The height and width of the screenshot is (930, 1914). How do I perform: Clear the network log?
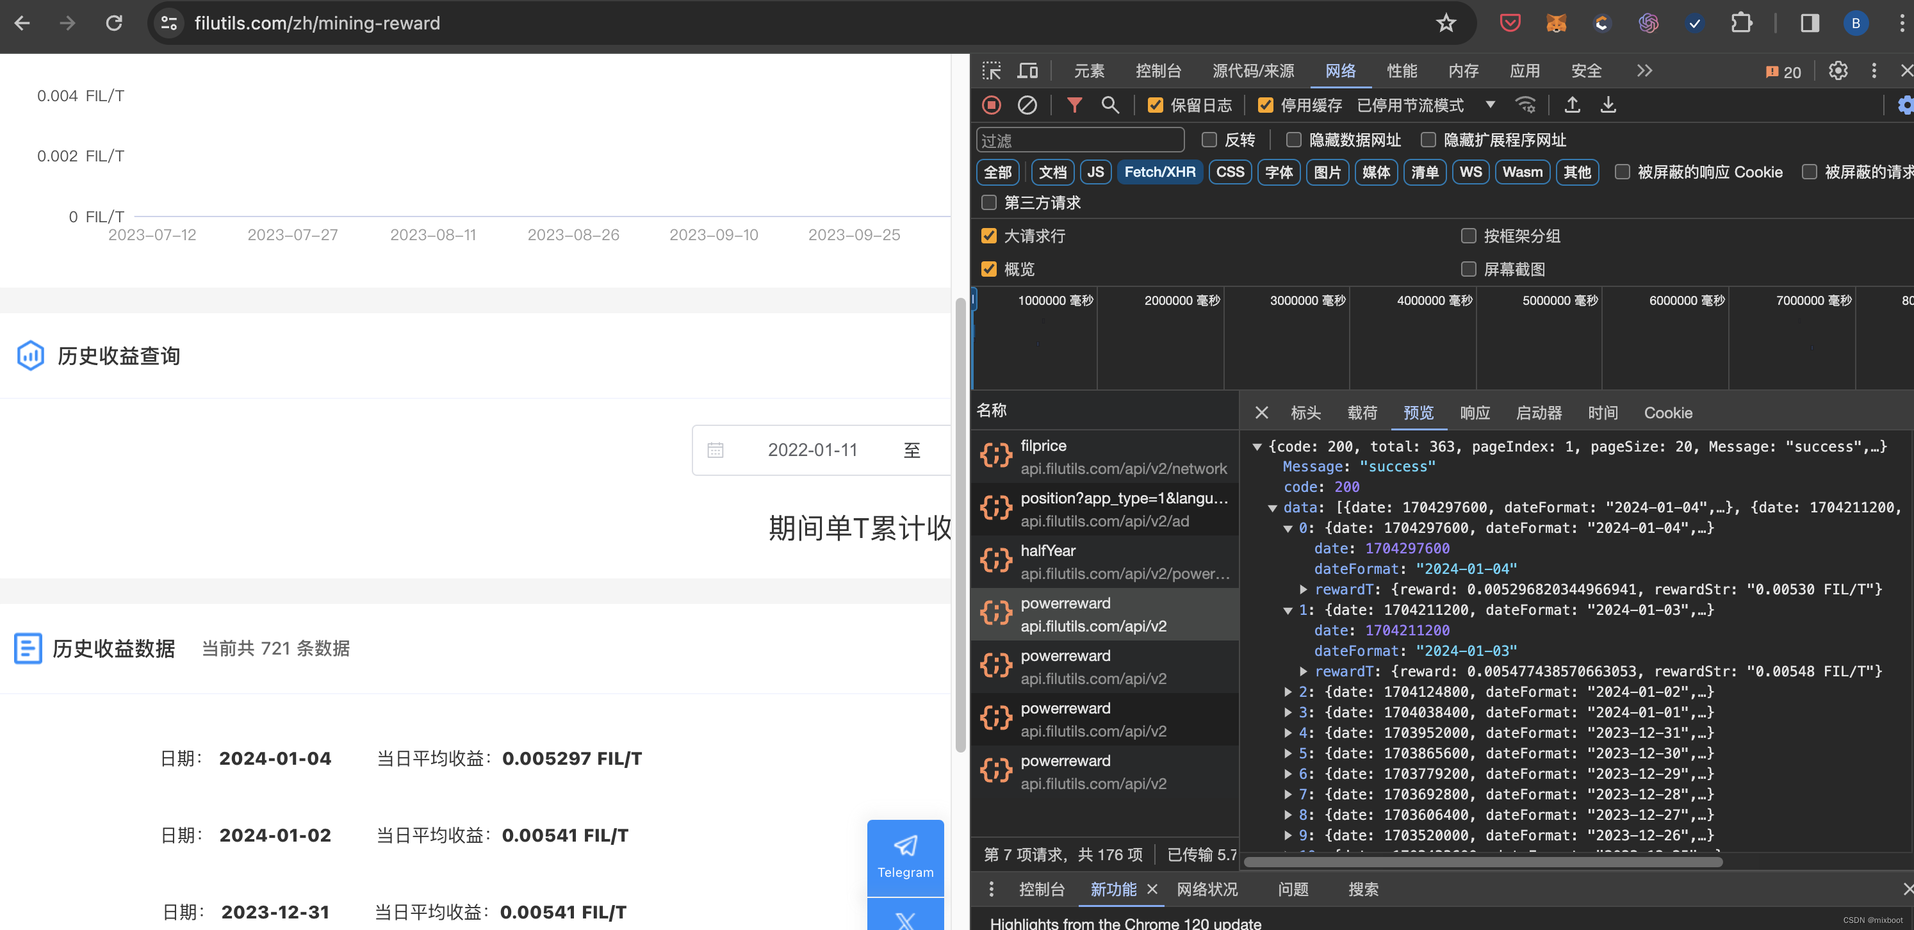point(1027,105)
